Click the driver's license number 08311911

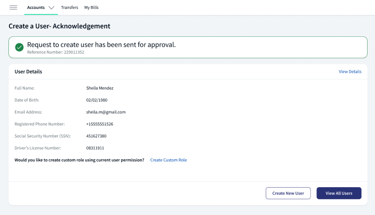pyautogui.click(x=95, y=148)
